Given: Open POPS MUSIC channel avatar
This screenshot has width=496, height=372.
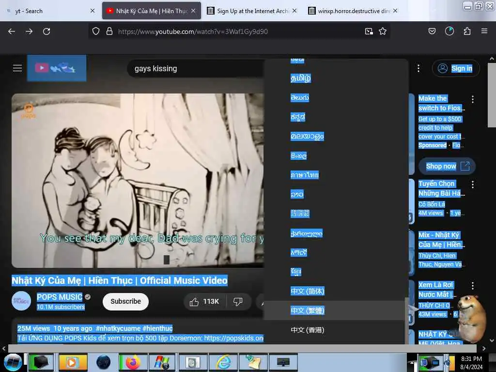Looking at the screenshot, I should (21, 301).
